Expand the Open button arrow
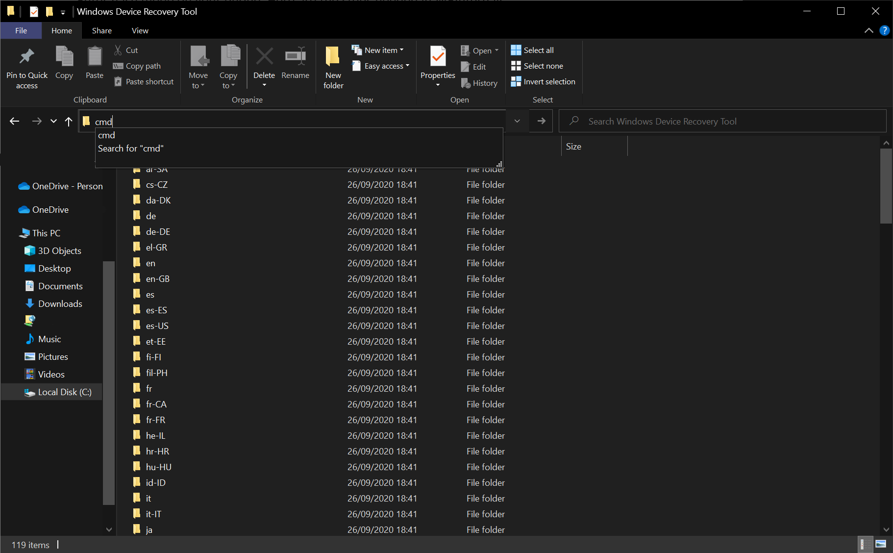This screenshot has height=553, width=893. pyautogui.click(x=496, y=50)
